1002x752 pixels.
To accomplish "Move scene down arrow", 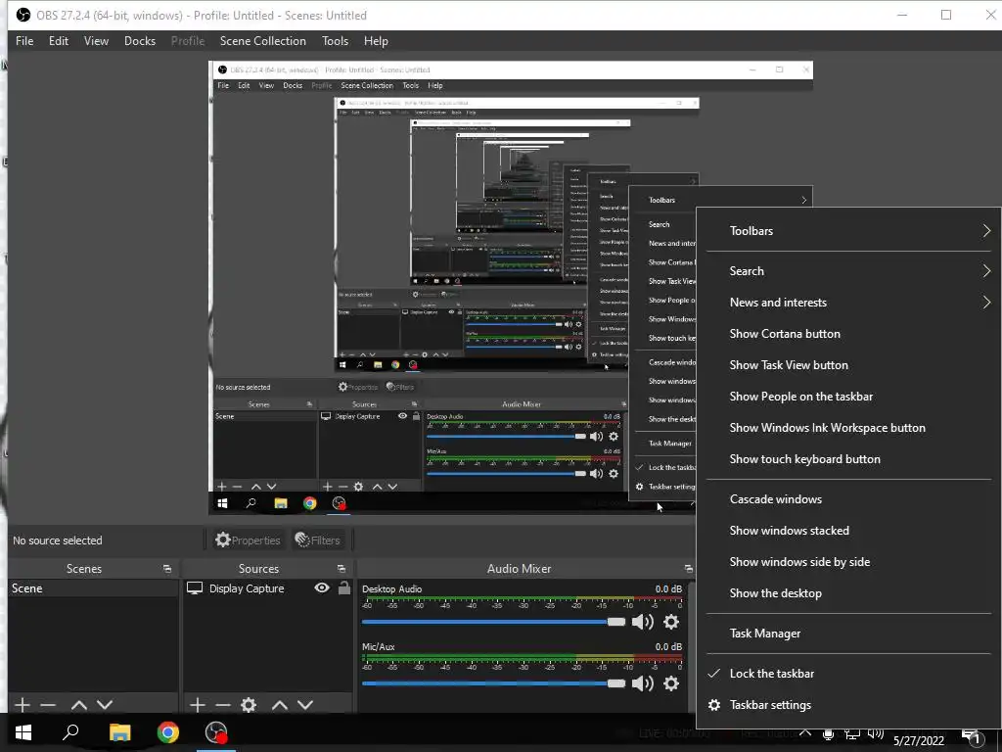I will 105,705.
